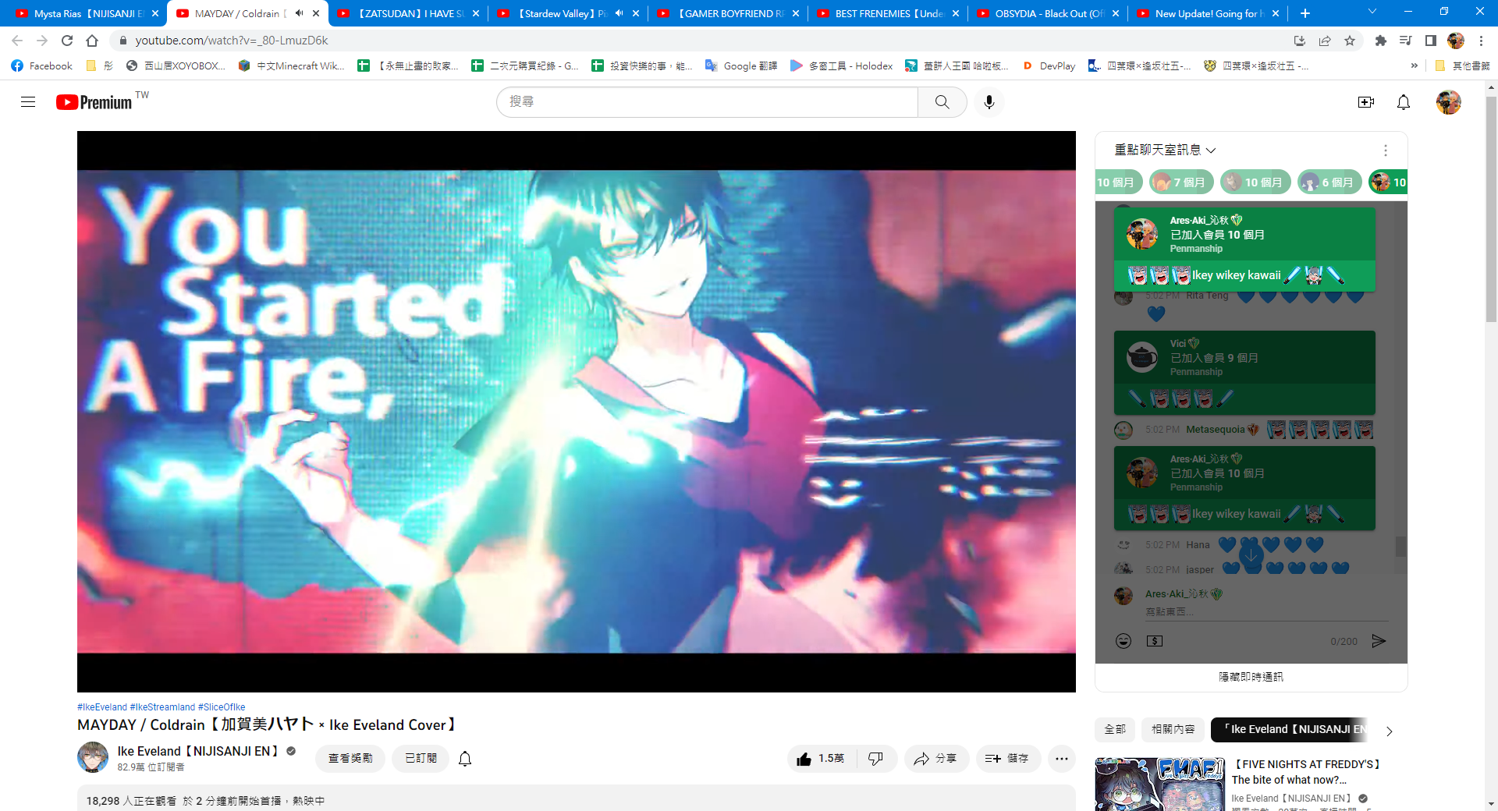Hide live chat via 隱藏即時通訊

[x=1251, y=677]
